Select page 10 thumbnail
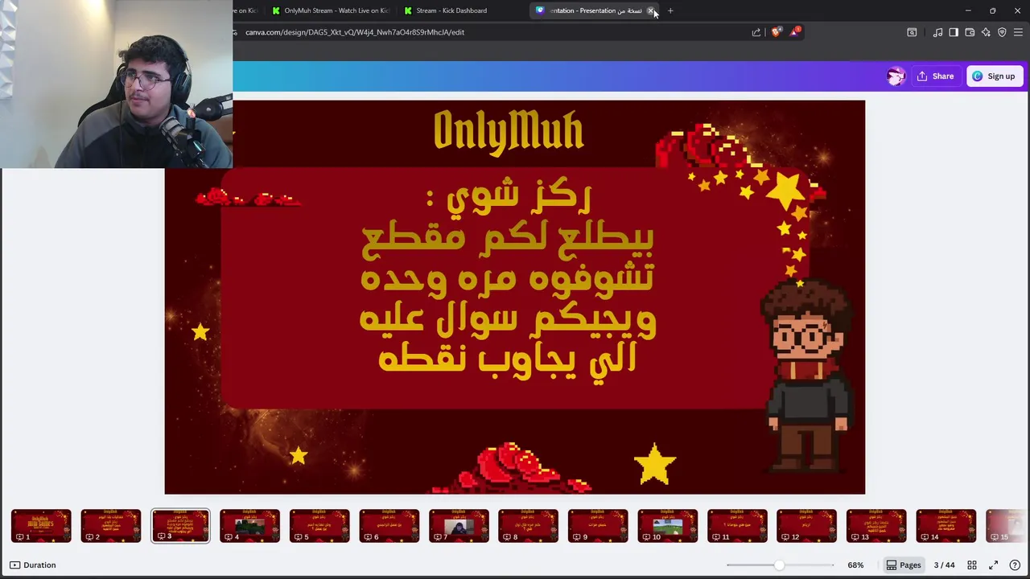 tap(667, 526)
